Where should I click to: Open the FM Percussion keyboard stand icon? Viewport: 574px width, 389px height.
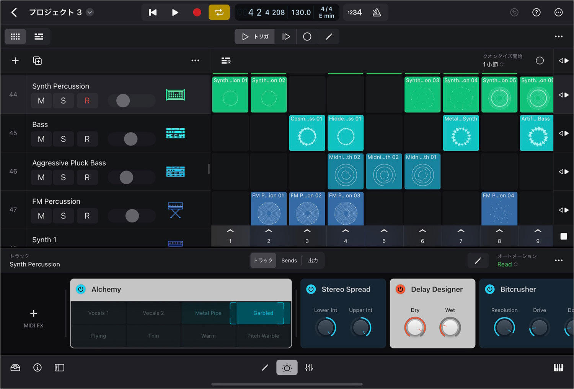tap(175, 210)
